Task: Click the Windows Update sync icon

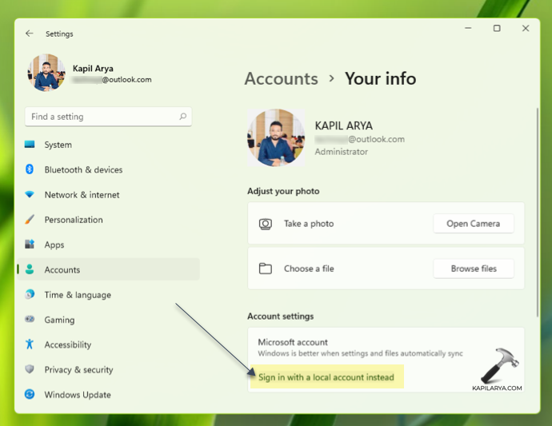Action: (30, 394)
